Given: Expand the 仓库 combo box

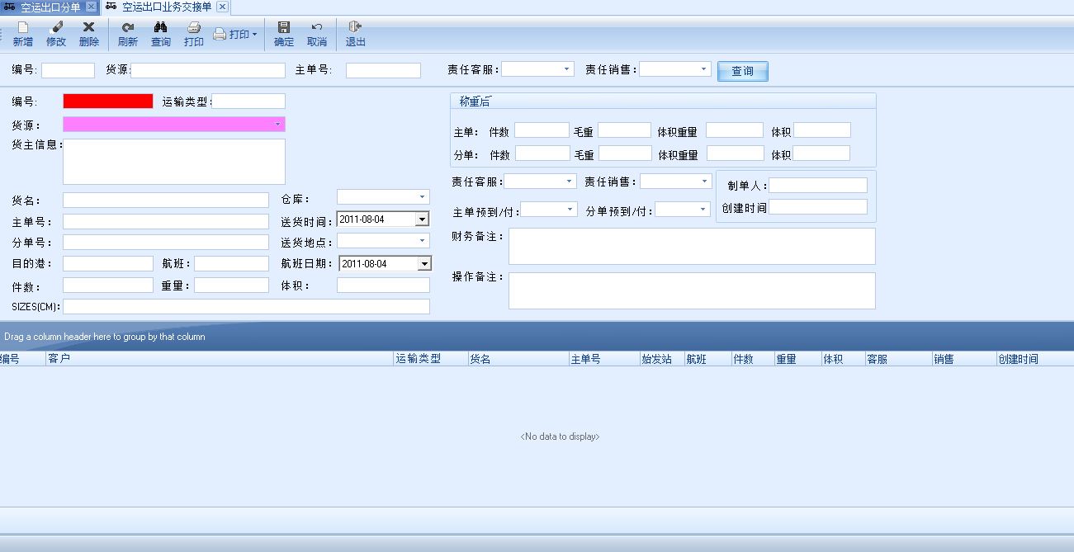Looking at the screenshot, I should click(x=423, y=197).
